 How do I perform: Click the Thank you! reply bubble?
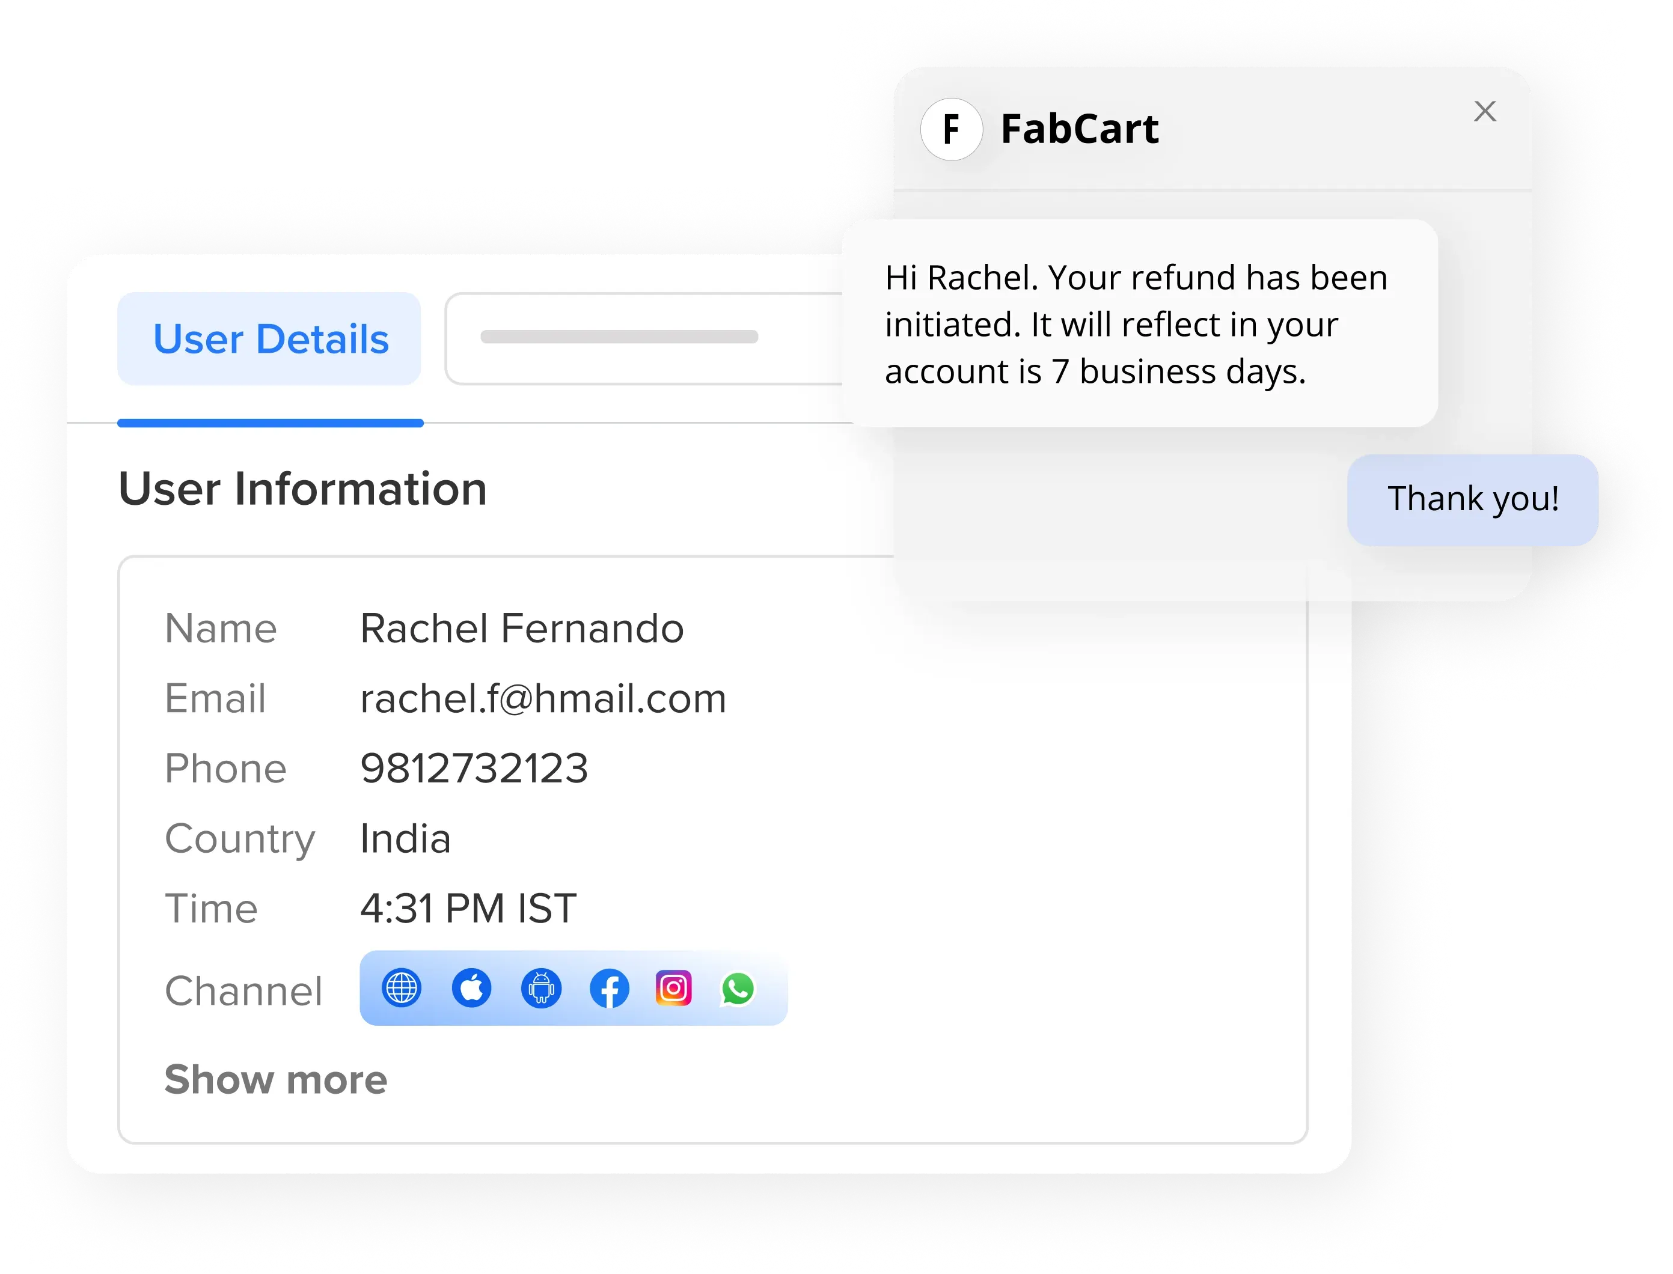click(1473, 499)
